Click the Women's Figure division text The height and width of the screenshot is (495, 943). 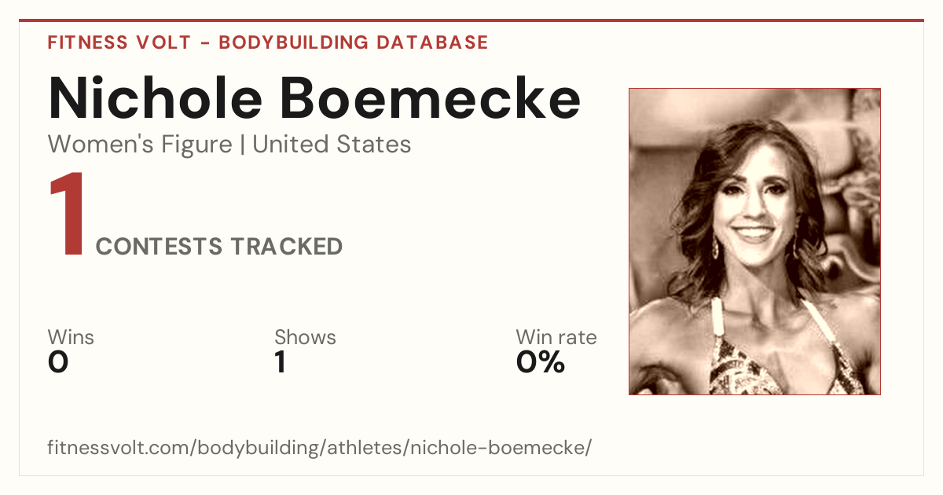140,145
